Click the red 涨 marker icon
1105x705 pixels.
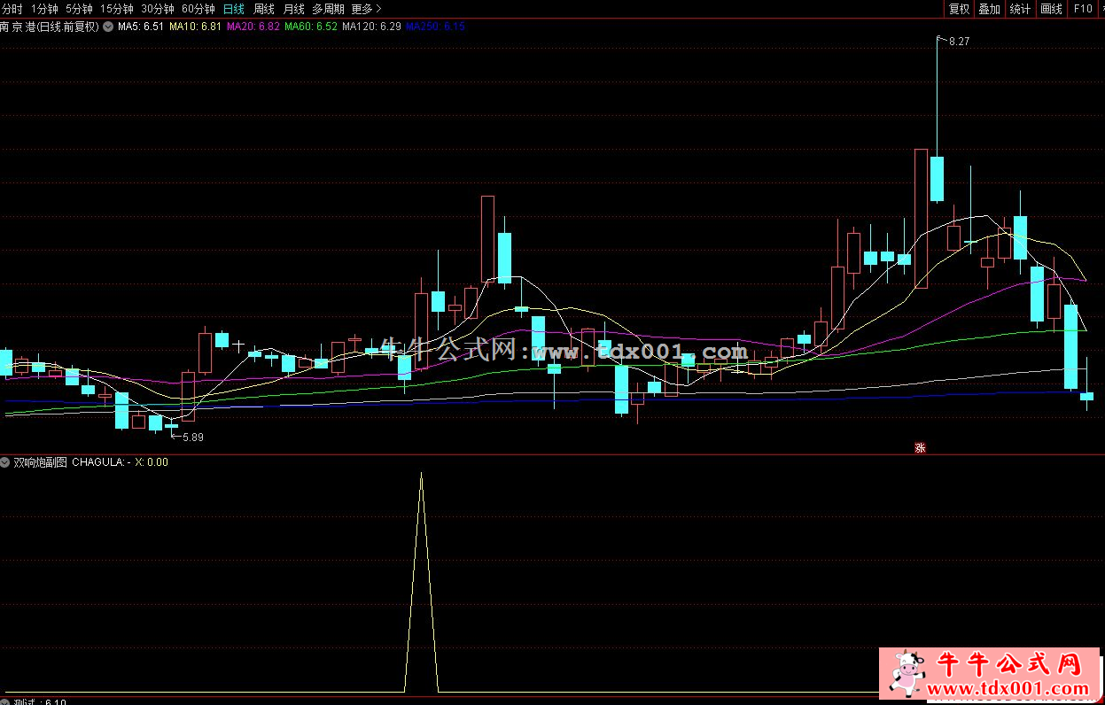point(920,448)
